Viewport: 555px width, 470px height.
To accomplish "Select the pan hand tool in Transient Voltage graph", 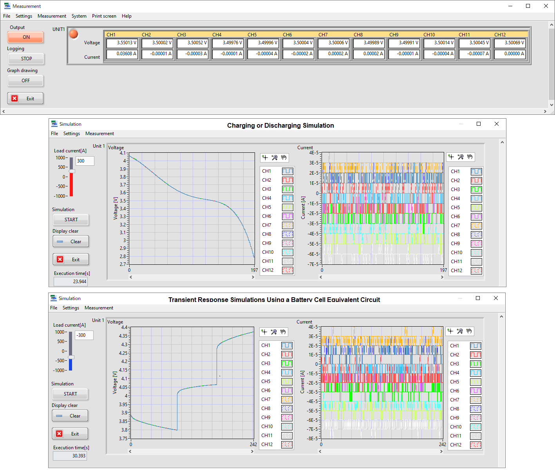I will [283, 332].
